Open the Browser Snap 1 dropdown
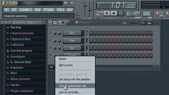The image size is (169, 95). tap(38, 22)
